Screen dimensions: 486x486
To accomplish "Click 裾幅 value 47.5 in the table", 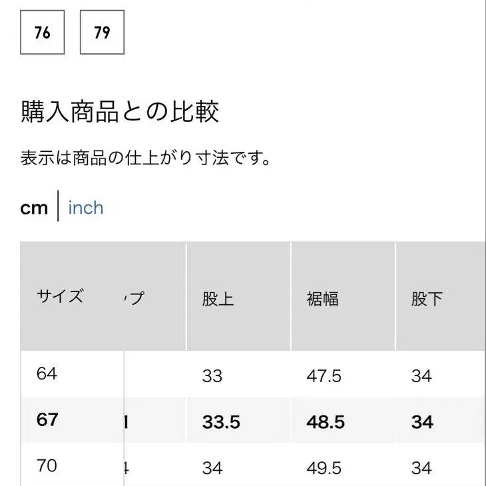I will (x=324, y=376).
